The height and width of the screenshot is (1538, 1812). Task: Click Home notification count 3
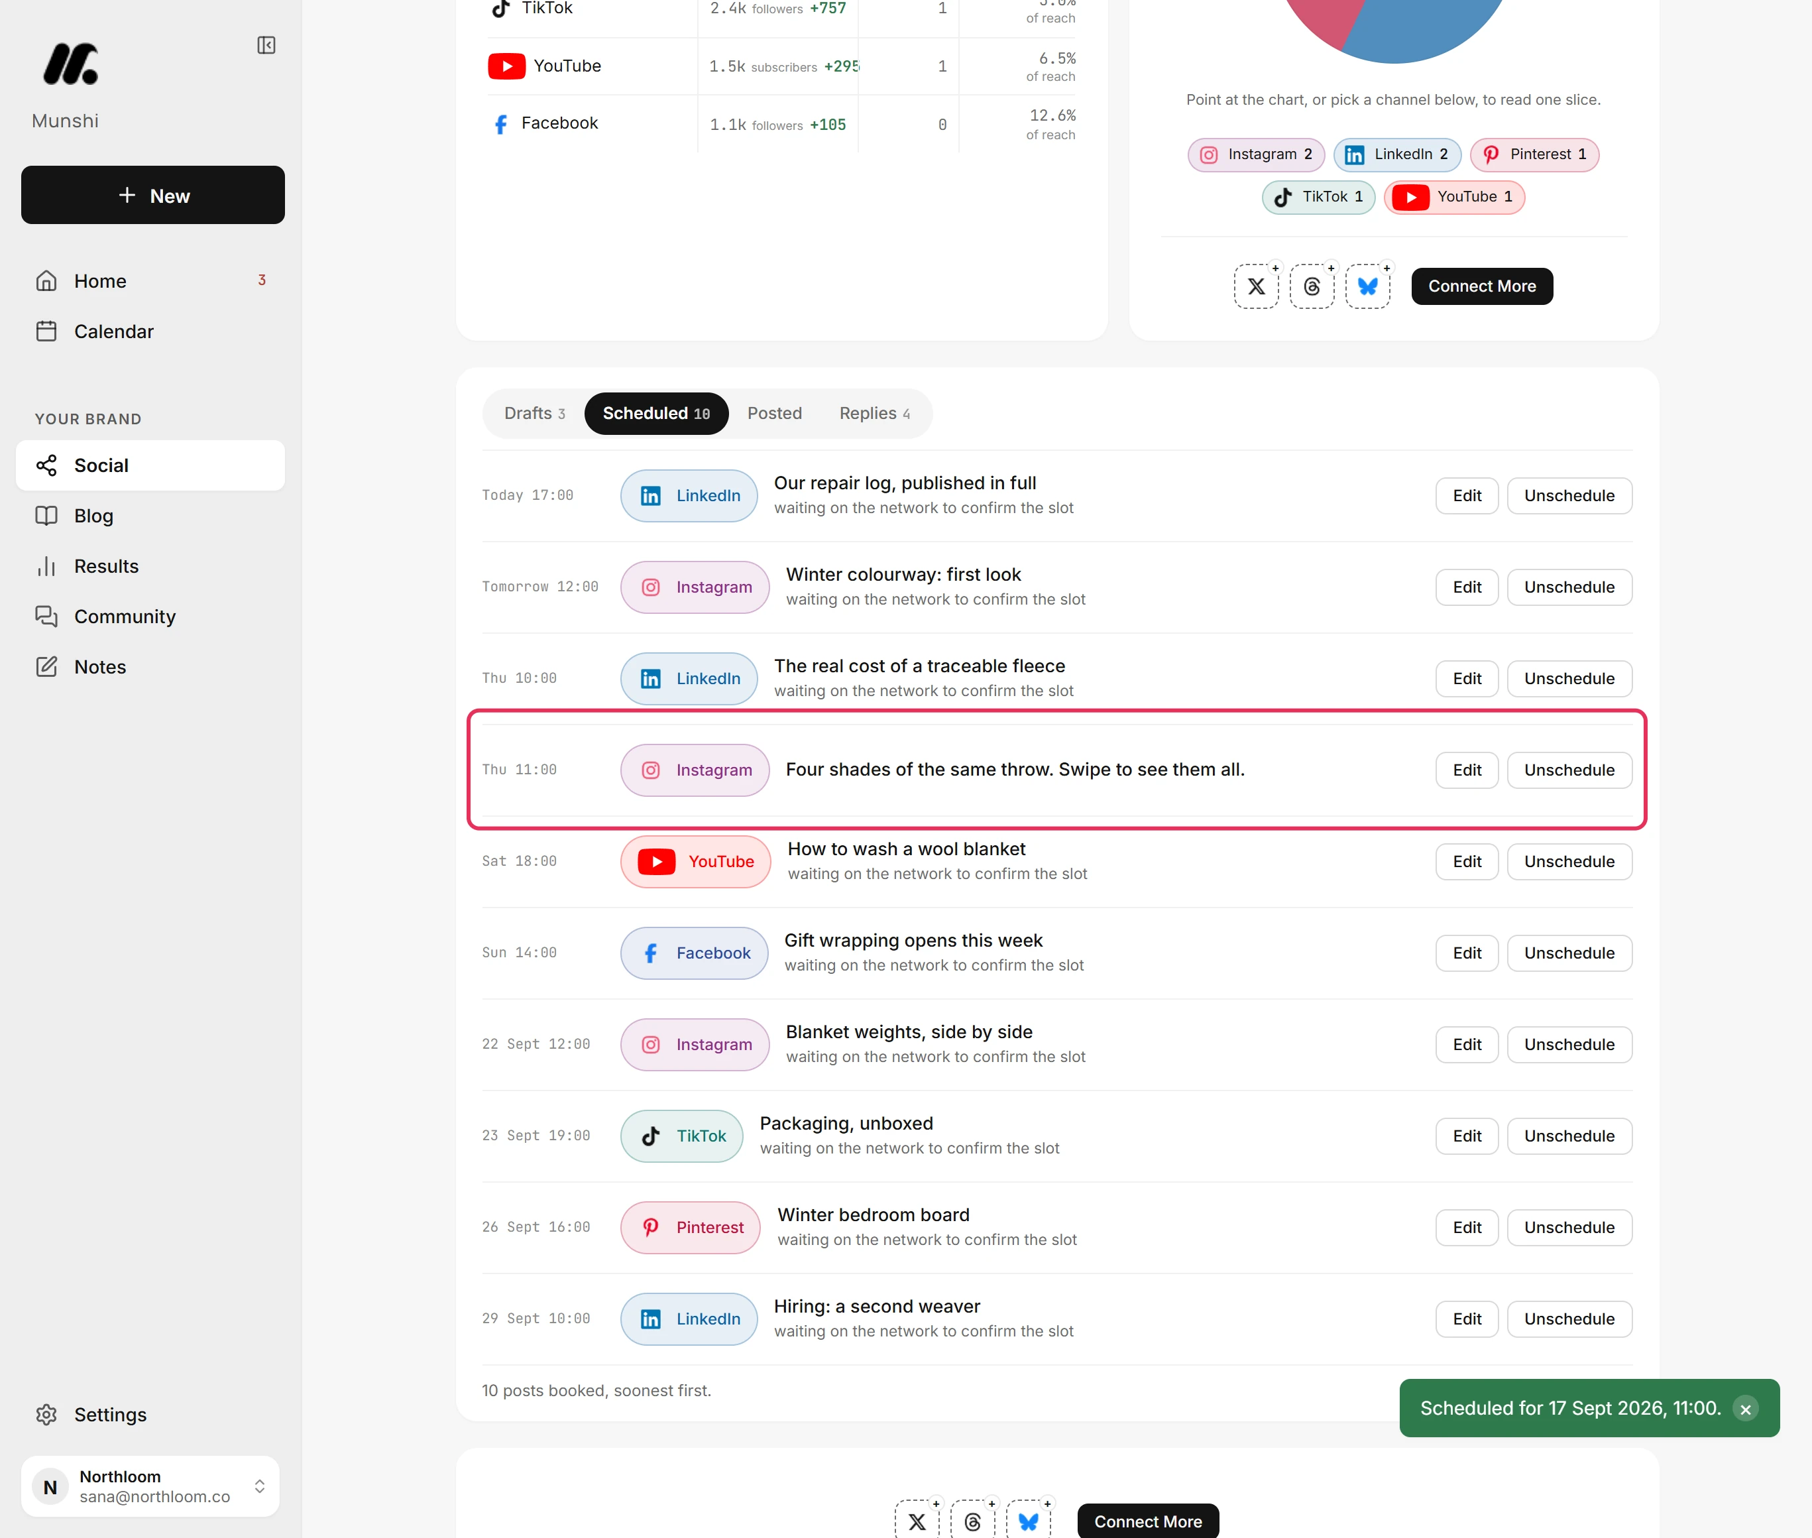point(262,280)
